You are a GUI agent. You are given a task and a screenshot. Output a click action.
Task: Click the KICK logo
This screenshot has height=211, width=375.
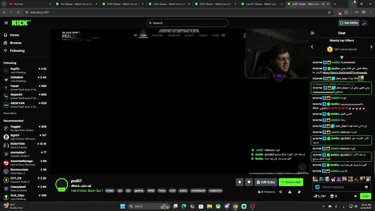(21, 23)
